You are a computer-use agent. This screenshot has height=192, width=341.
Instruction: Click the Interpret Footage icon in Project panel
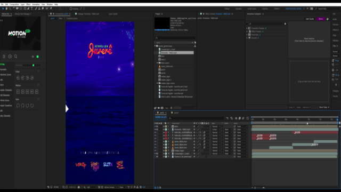pos(155,108)
